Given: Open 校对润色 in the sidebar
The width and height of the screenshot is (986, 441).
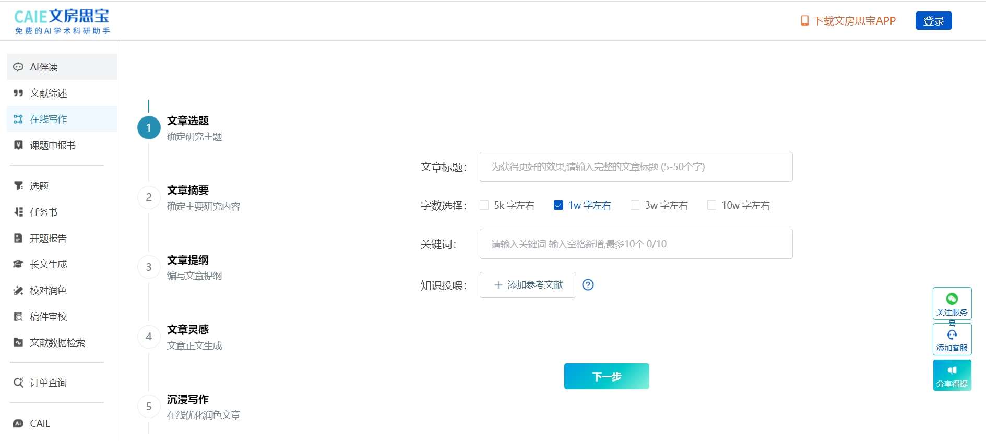Looking at the screenshot, I should point(62,291).
